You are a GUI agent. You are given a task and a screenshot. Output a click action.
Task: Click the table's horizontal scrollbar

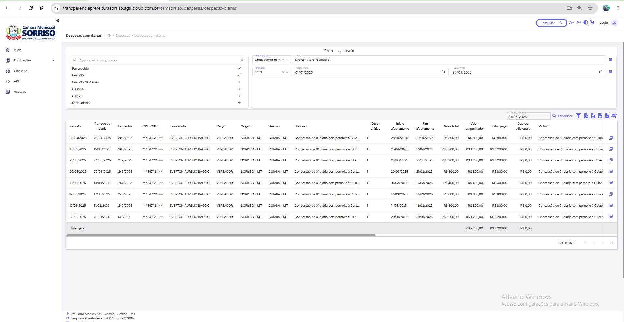(221, 235)
